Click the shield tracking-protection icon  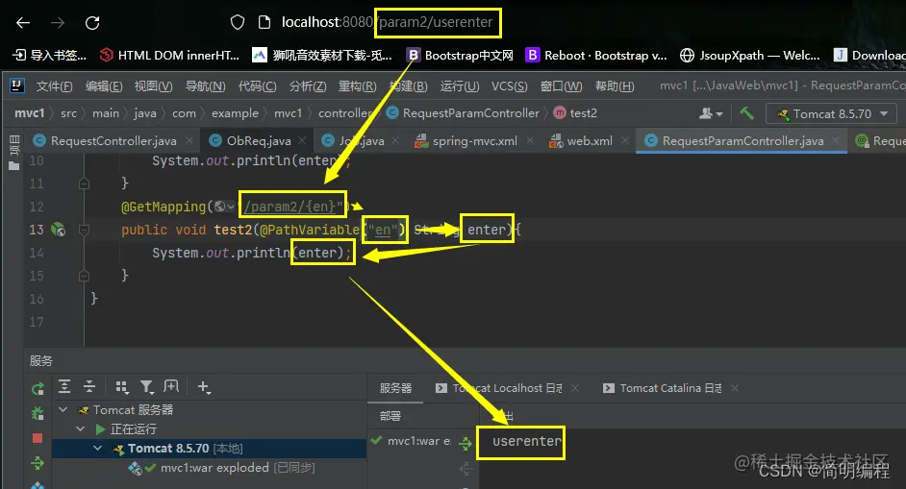[238, 22]
